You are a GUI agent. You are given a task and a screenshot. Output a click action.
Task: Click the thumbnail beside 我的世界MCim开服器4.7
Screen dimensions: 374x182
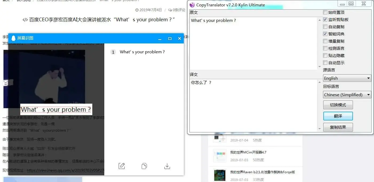(x=220, y=156)
